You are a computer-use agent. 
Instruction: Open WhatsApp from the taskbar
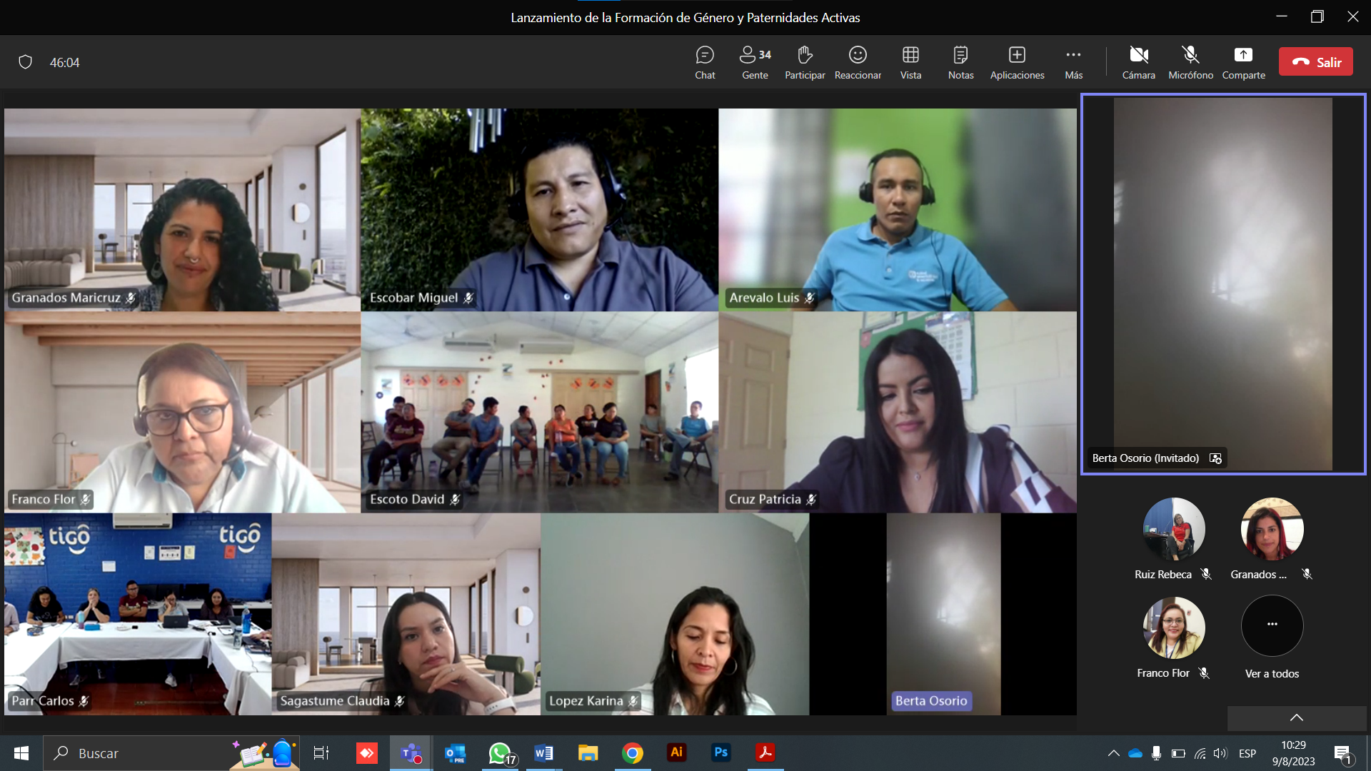pyautogui.click(x=500, y=753)
